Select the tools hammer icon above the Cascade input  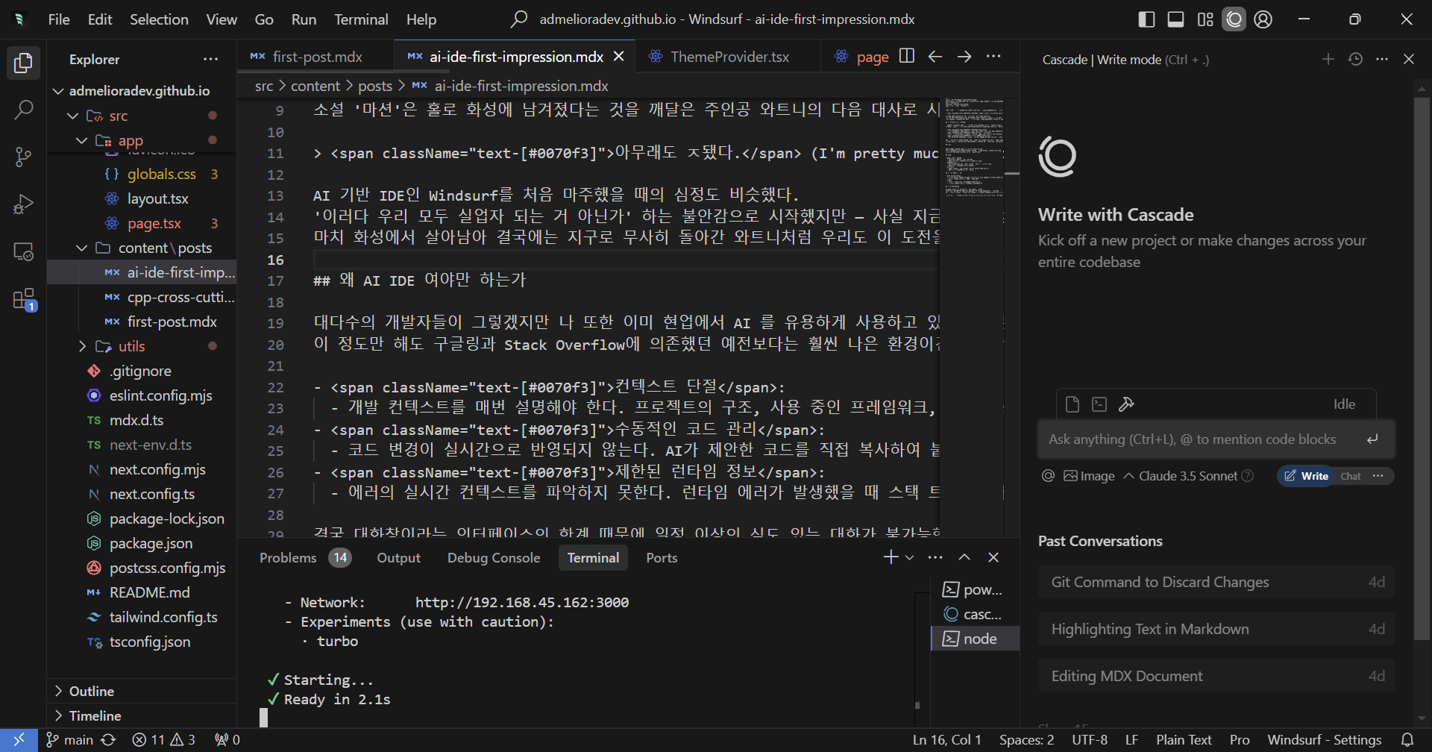1126,404
